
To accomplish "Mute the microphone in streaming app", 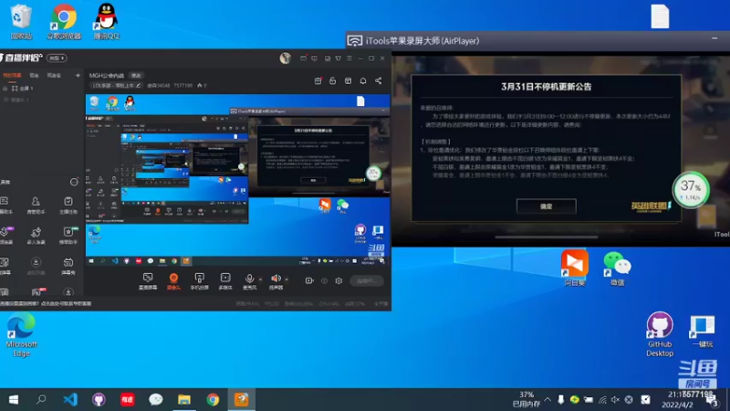I will click(x=249, y=281).
